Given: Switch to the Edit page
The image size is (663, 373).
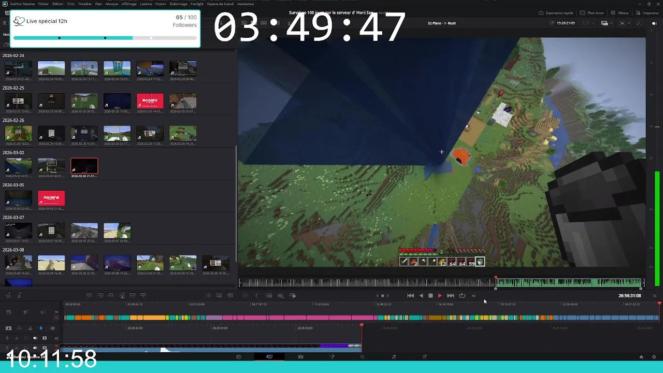Looking at the screenshot, I should tap(300, 357).
